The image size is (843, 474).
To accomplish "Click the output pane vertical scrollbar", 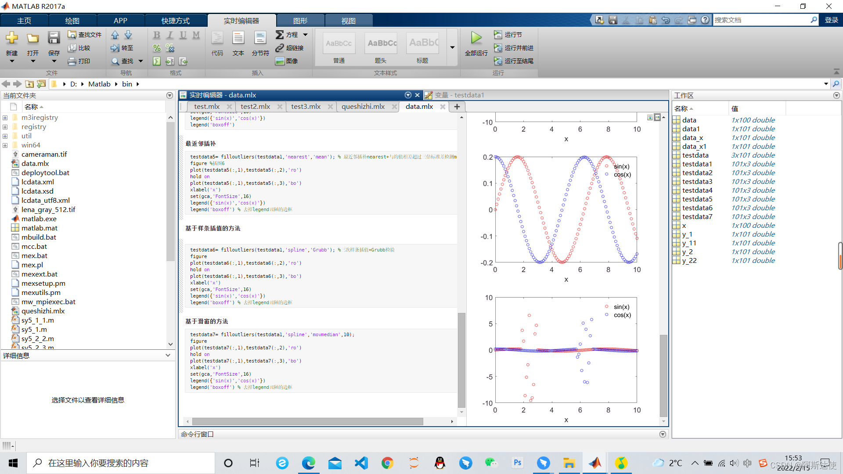I will pyautogui.click(x=663, y=375).
